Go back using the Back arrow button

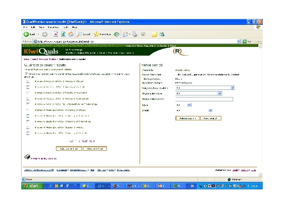tap(26, 34)
